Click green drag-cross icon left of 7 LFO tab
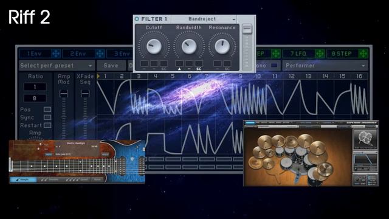 pos(275,54)
